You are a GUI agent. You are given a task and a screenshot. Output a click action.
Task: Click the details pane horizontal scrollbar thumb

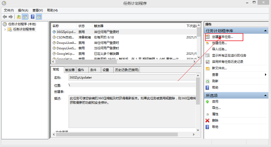[117, 134]
